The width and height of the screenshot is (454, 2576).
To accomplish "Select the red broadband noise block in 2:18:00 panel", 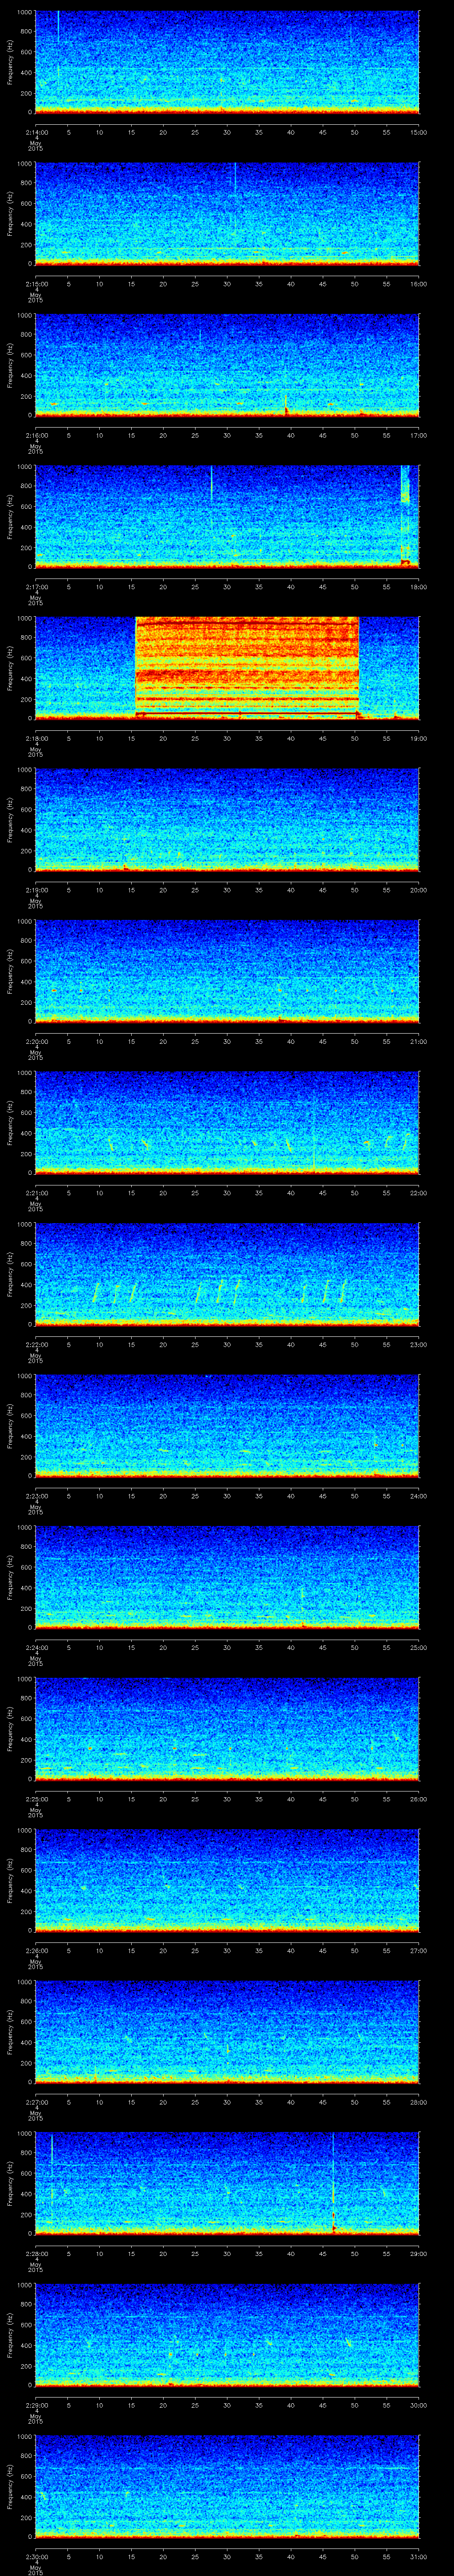I will (x=247, y=666).
